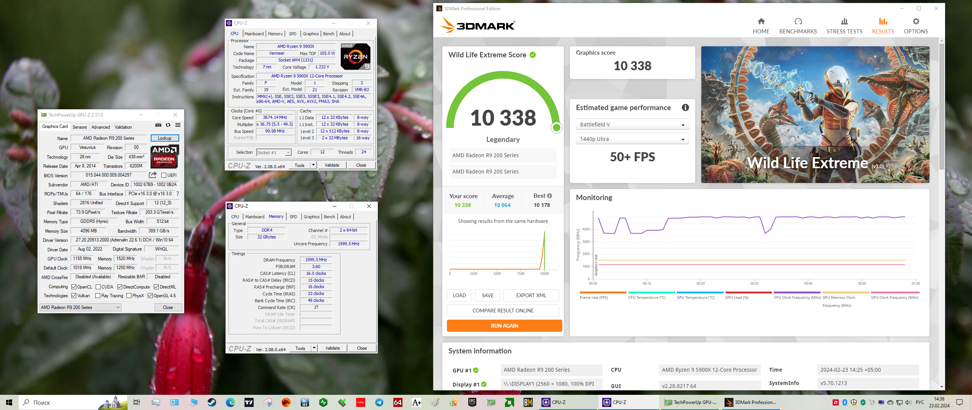This screenshot has width=972, height=410.
Task: Open Mainboard tab in upper CPU-Z window
Action: tap(254, 34)
